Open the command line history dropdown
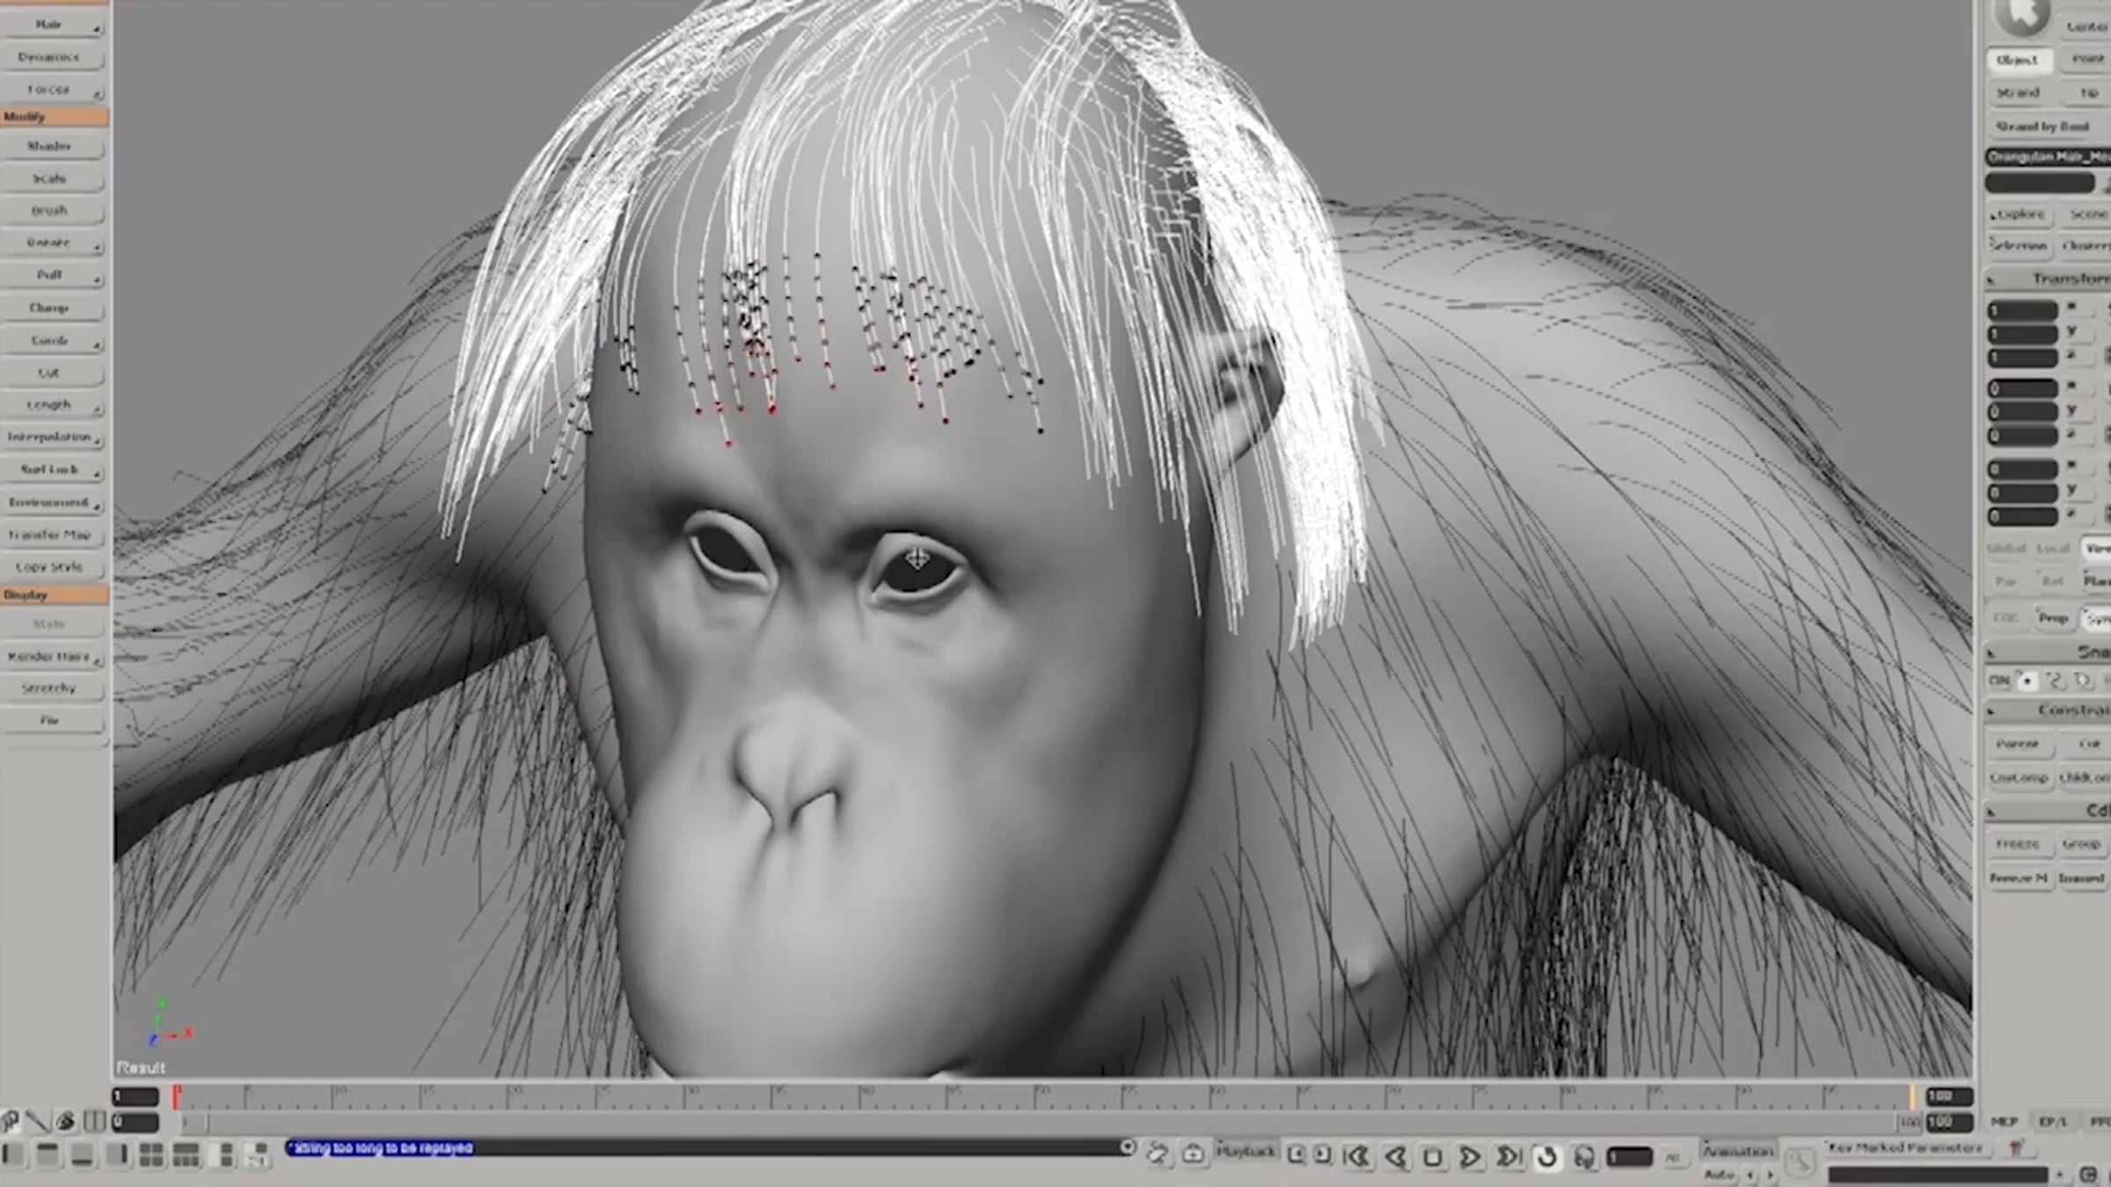Screen dimensions: 2111x1187 tap(1128, 1147)
